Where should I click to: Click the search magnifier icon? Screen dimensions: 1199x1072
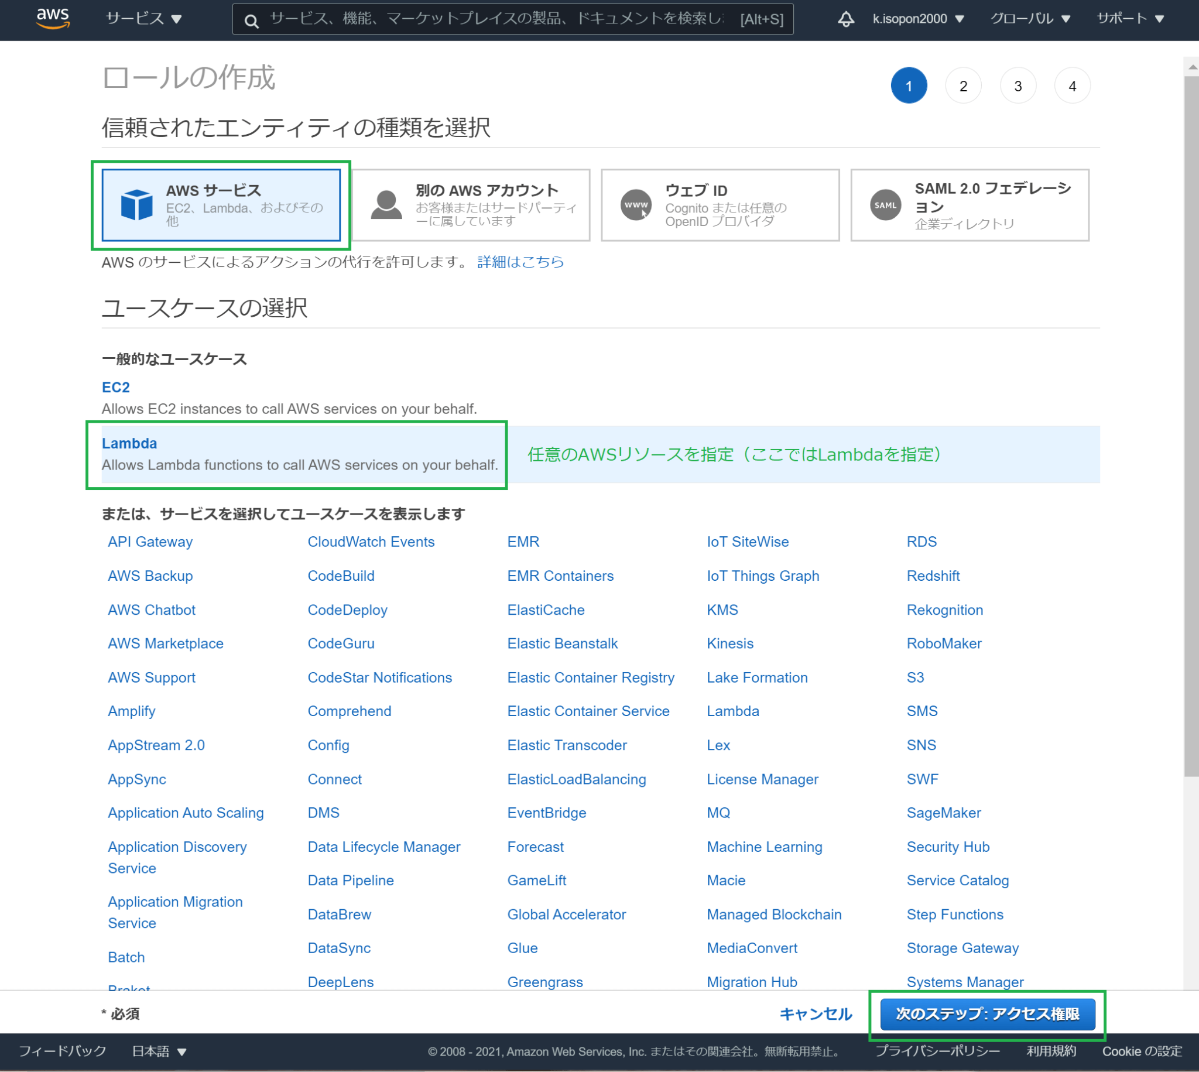pos(252,19)
